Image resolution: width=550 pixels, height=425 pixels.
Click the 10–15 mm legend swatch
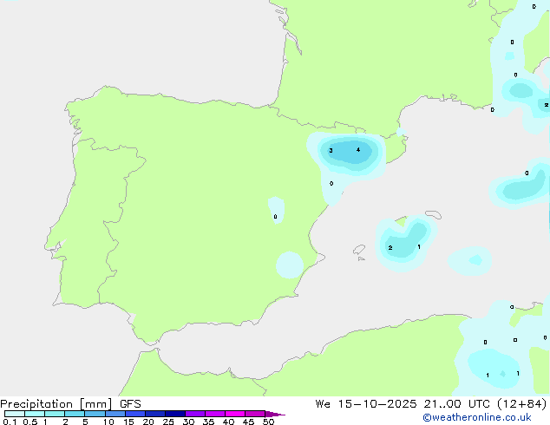tap(115, 414)
